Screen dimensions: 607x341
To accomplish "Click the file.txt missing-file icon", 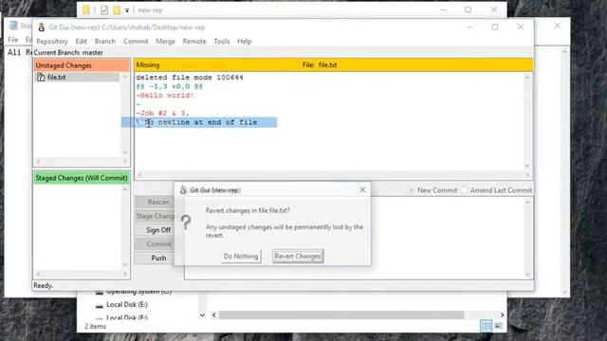I will point(41,78).
